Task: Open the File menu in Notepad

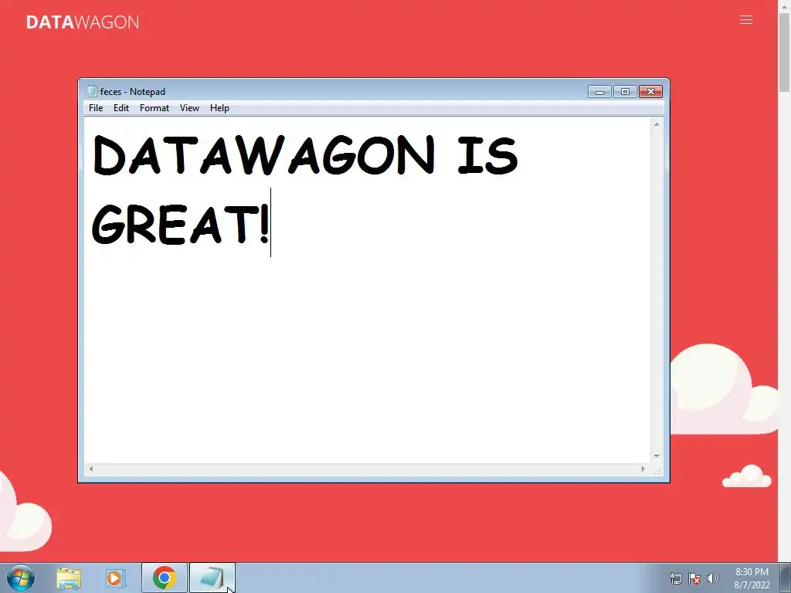Action: point(95,108)
